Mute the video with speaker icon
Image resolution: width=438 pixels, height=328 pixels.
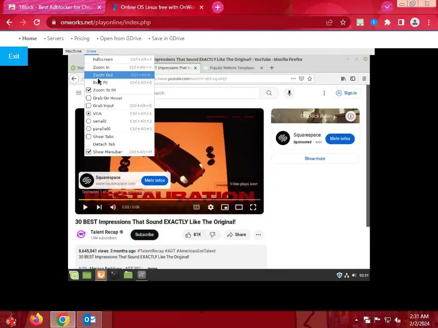pos(113,207)
